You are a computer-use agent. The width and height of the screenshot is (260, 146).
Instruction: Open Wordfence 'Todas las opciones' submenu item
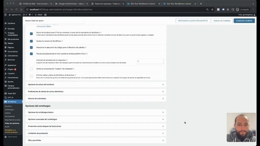[12, 123]
